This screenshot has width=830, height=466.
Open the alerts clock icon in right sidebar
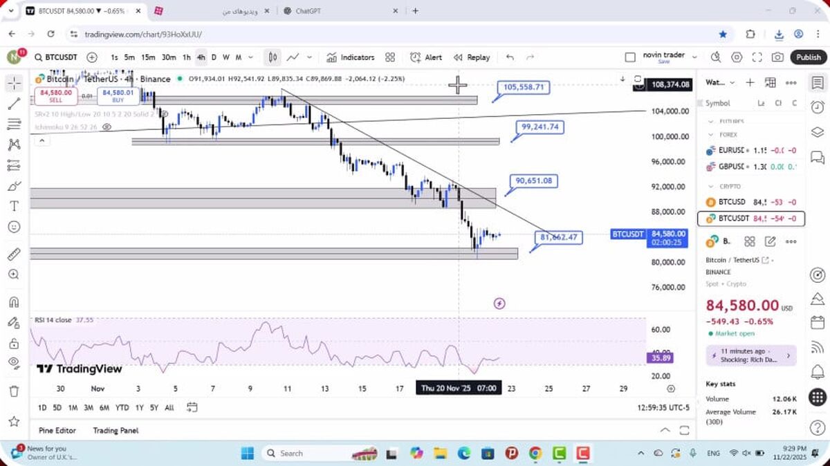click(x=818, y=107)
